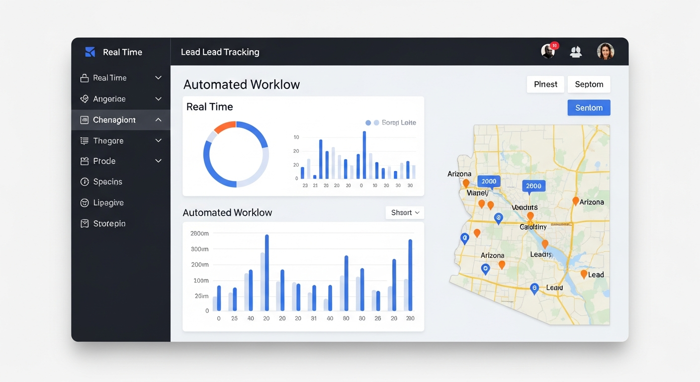Click the blue Sentom button

(589, 107)
